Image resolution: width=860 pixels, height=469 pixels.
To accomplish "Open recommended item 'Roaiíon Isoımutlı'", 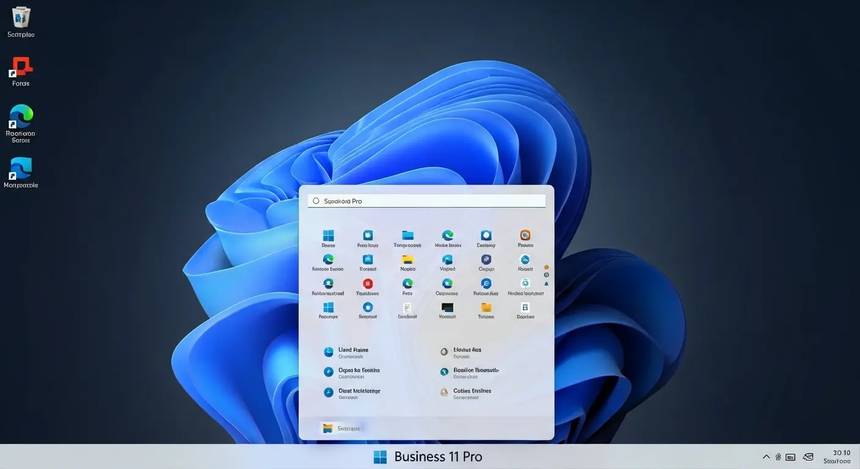I will tap(470, 373).
